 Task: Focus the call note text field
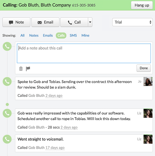84,53
